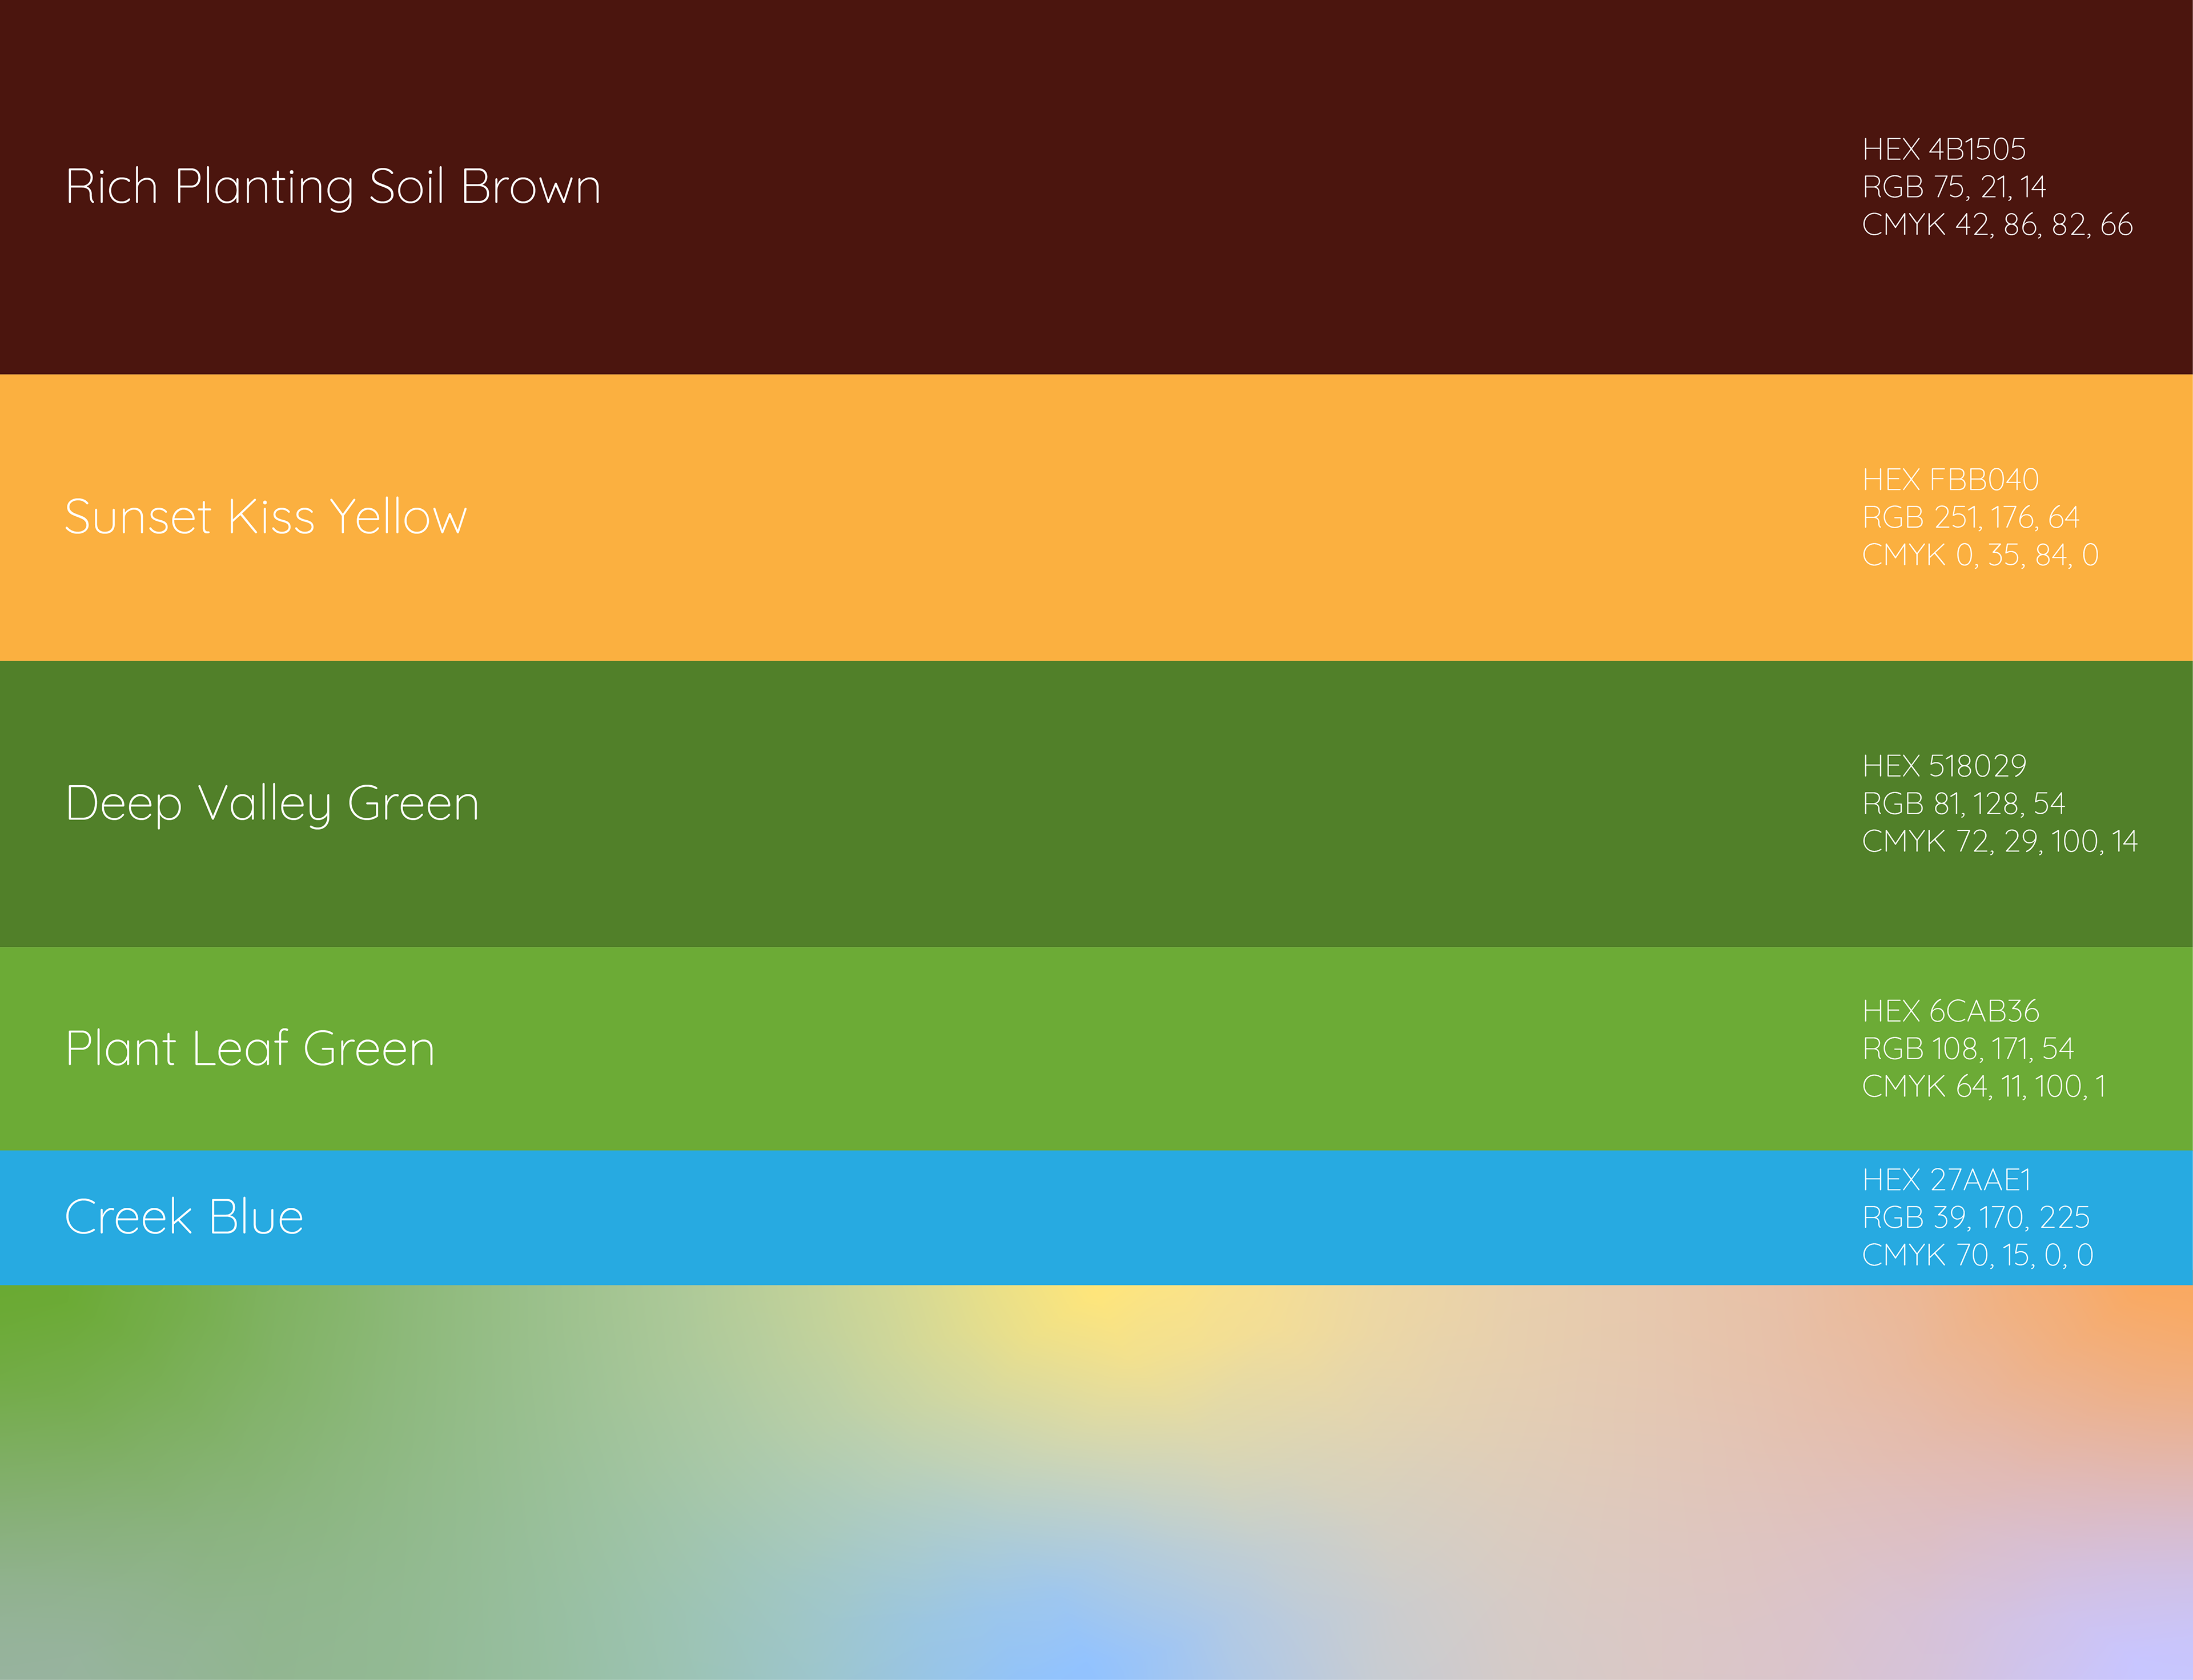Image resolution: width=2193 pixels, height=1680 pixels.
Task: Select the text "RGB 75, 21, 14"
Action: click(x=1954, y=187)
